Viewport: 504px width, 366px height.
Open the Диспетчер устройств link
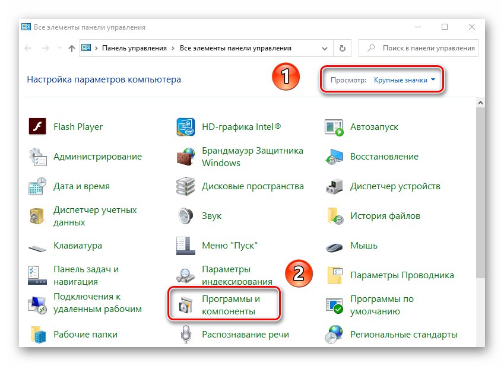395,186
